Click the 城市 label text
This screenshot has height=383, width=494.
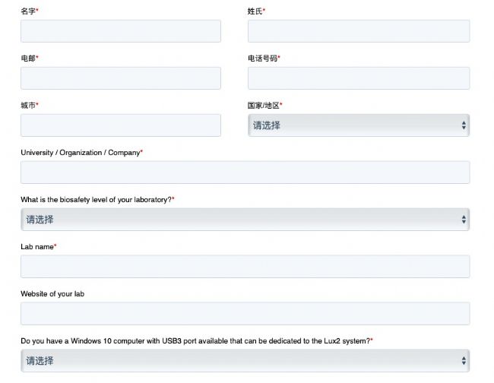(x=28, y=105)
